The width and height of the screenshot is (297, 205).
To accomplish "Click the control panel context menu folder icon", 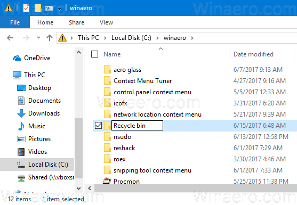I will click(107, 92).
